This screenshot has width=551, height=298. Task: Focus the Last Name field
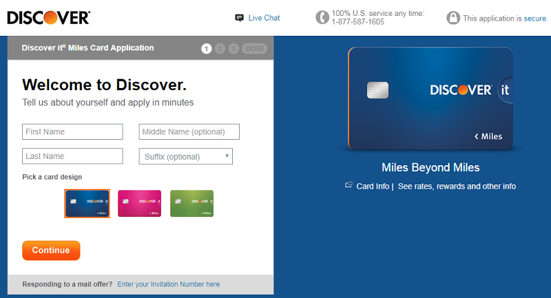coord(72,156)
